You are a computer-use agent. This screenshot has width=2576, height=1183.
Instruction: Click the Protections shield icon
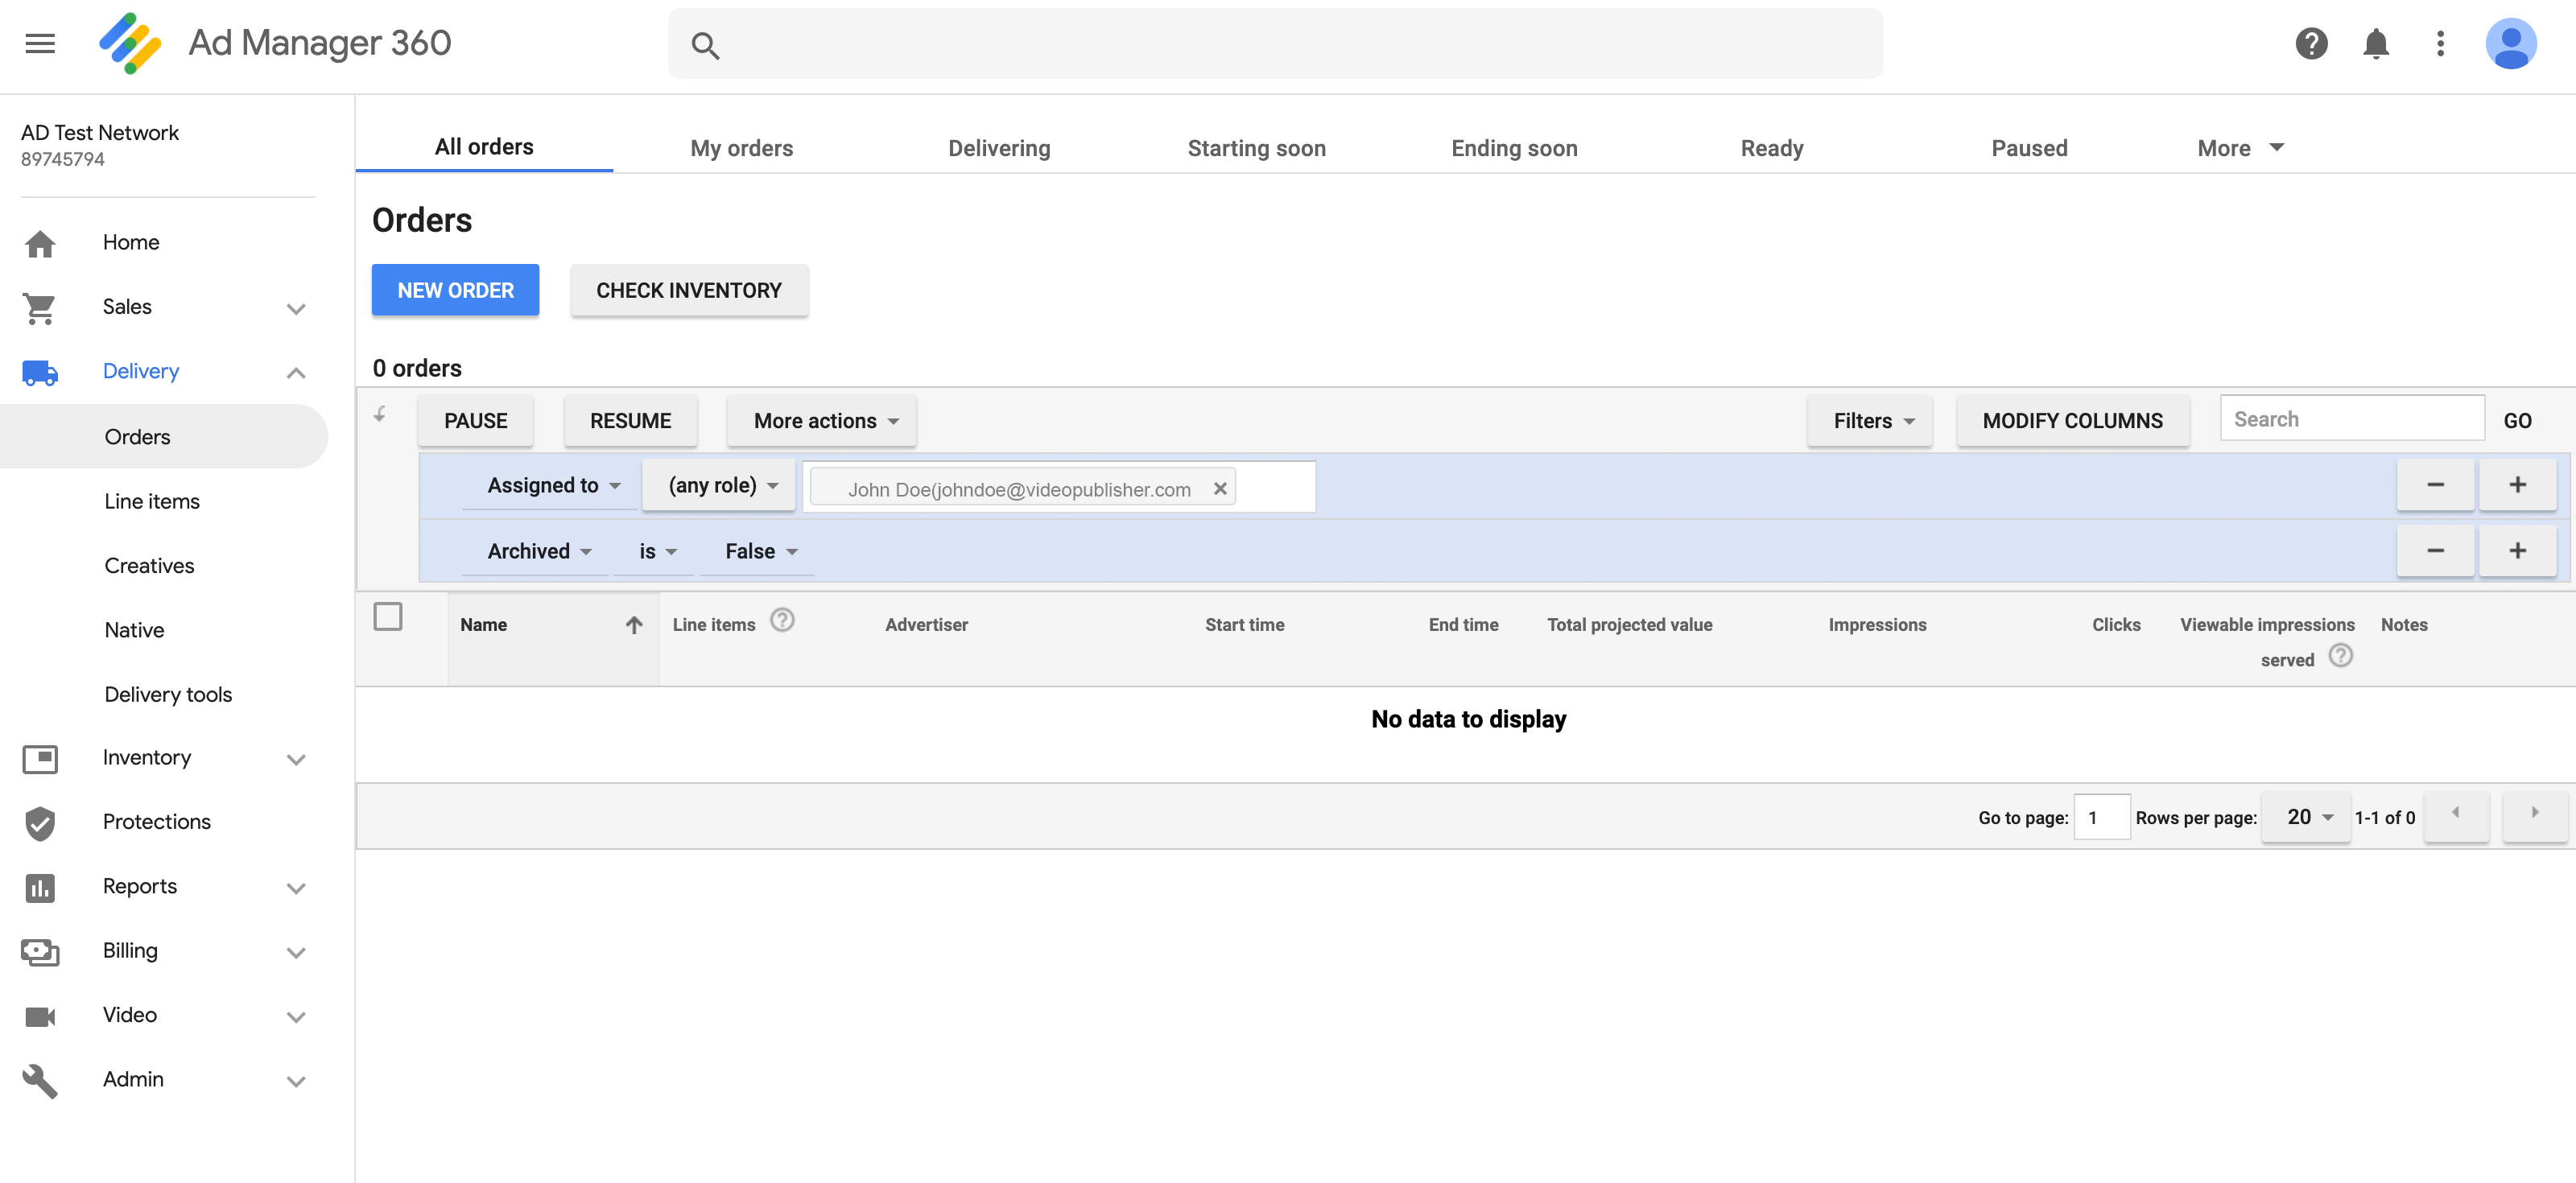point(40,822)
